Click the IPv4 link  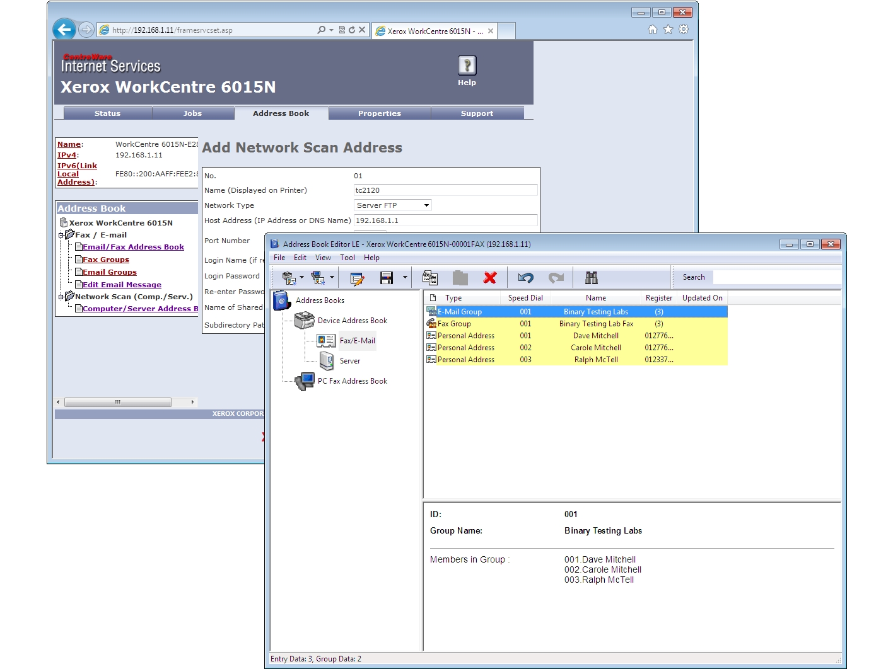point(67,155)
